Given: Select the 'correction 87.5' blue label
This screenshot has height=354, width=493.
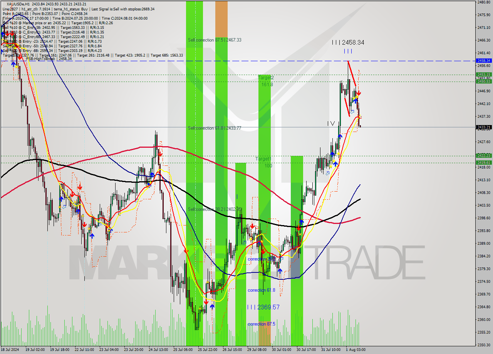Looking at the screenshot, I should pos(261,324).
